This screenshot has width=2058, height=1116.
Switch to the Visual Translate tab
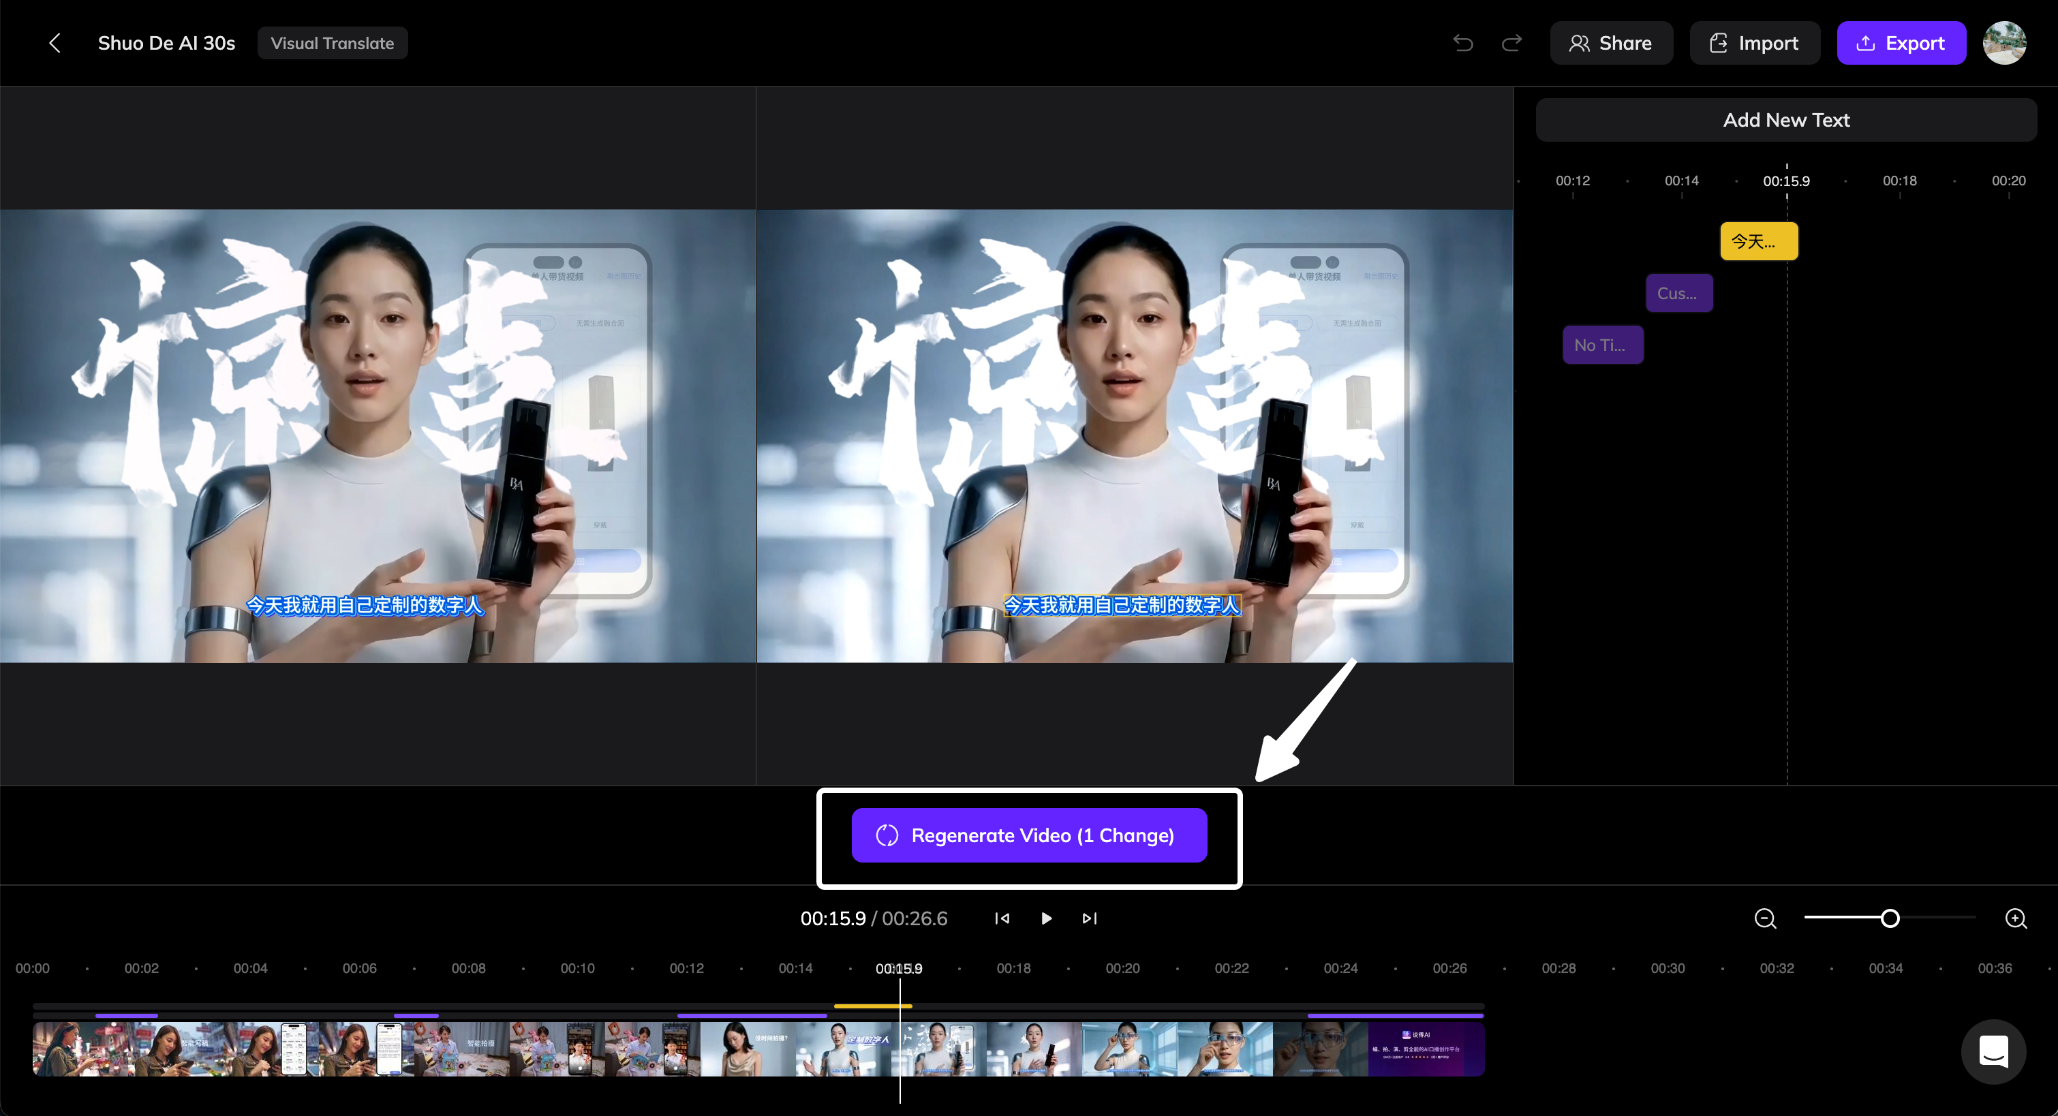(333, 42)
